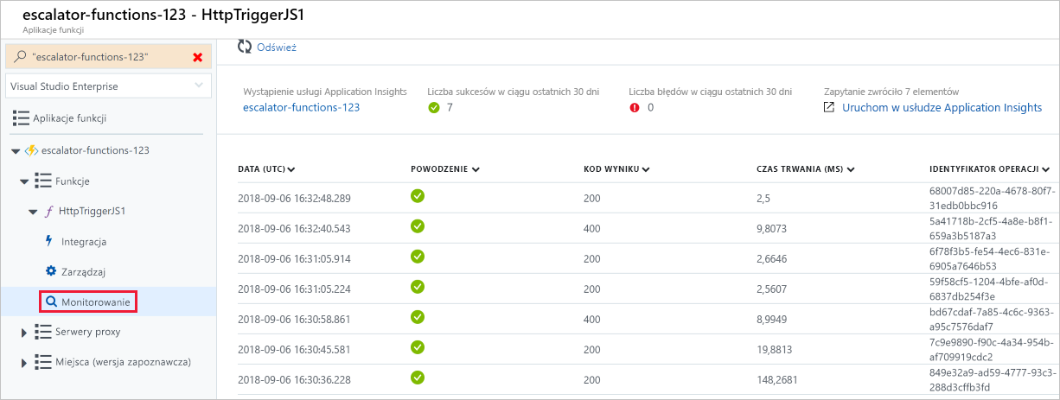Select date 2018-09-06 16:32:48.289 row
The image size is (1060, 400).
(295, 199)
